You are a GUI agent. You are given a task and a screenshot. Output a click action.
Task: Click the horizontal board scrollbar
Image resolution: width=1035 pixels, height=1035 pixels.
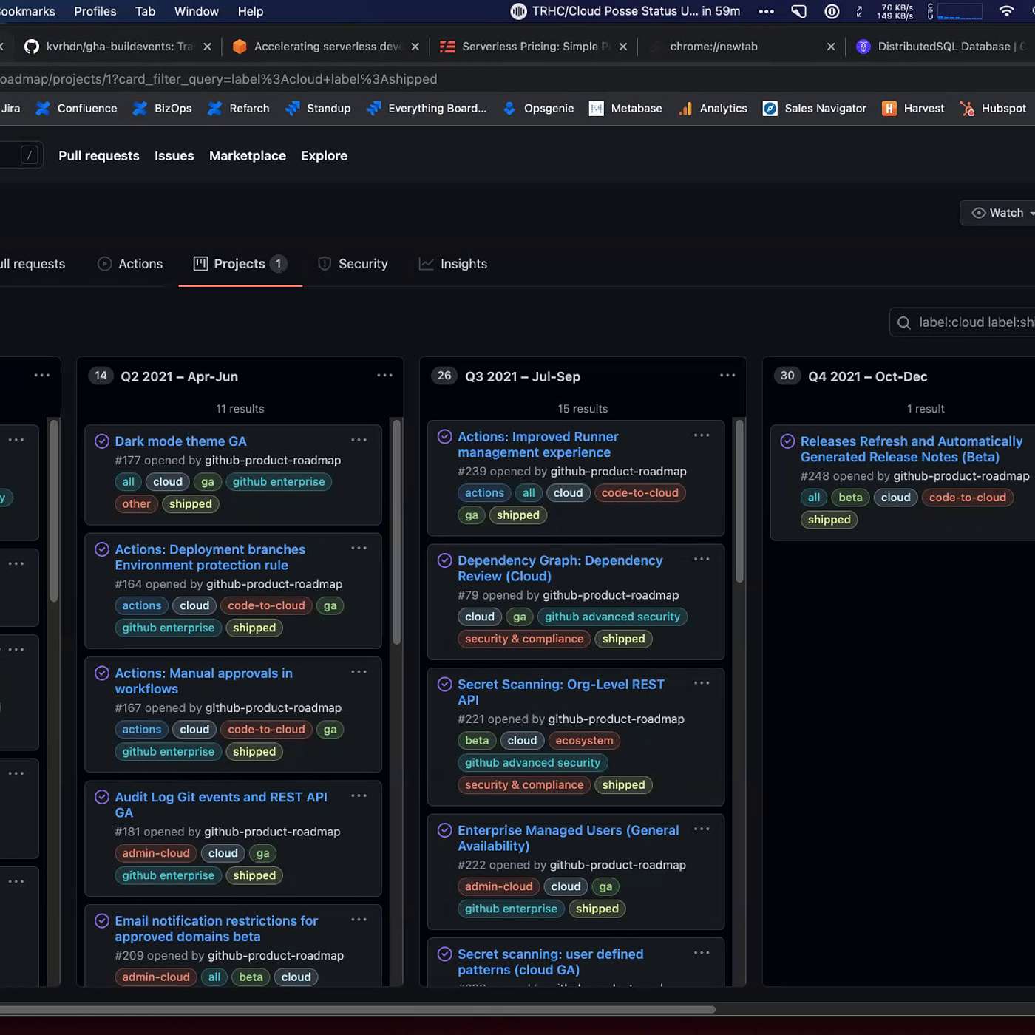point(358,1010)
